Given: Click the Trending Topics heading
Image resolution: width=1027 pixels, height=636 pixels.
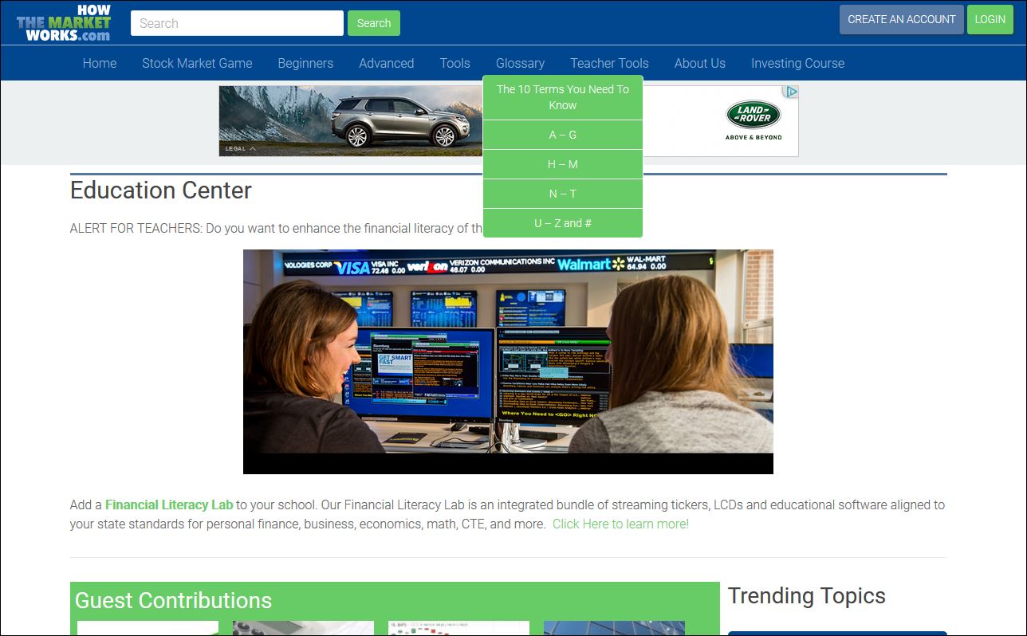Looking at the screenshot, I should [x=807, y=595].
